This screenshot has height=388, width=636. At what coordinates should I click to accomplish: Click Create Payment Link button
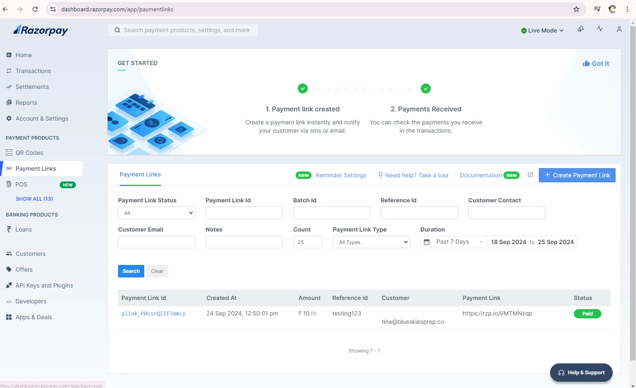(577, 175)
